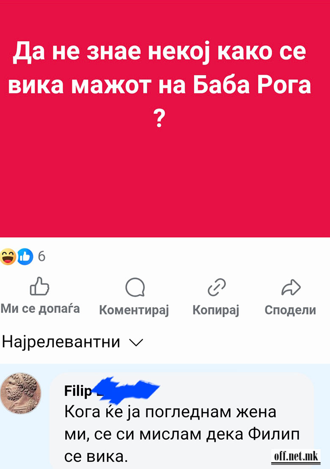Click the thumbs-up Like icon
The width and height of the screenshot is (330, 469).
click(39, 286)
